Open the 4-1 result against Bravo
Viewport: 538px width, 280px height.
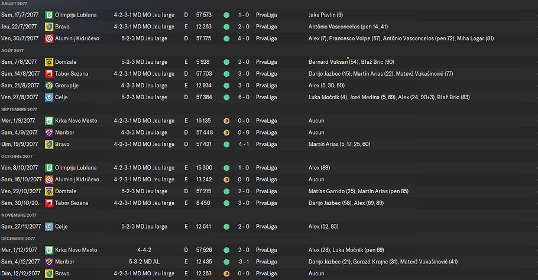click(244, 144)
